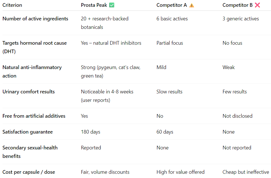The width and height of the screenshot is (271, 178).
Task: Click the Yes – natural DHT inhibitors cell
Action: [x=111, y=43]
